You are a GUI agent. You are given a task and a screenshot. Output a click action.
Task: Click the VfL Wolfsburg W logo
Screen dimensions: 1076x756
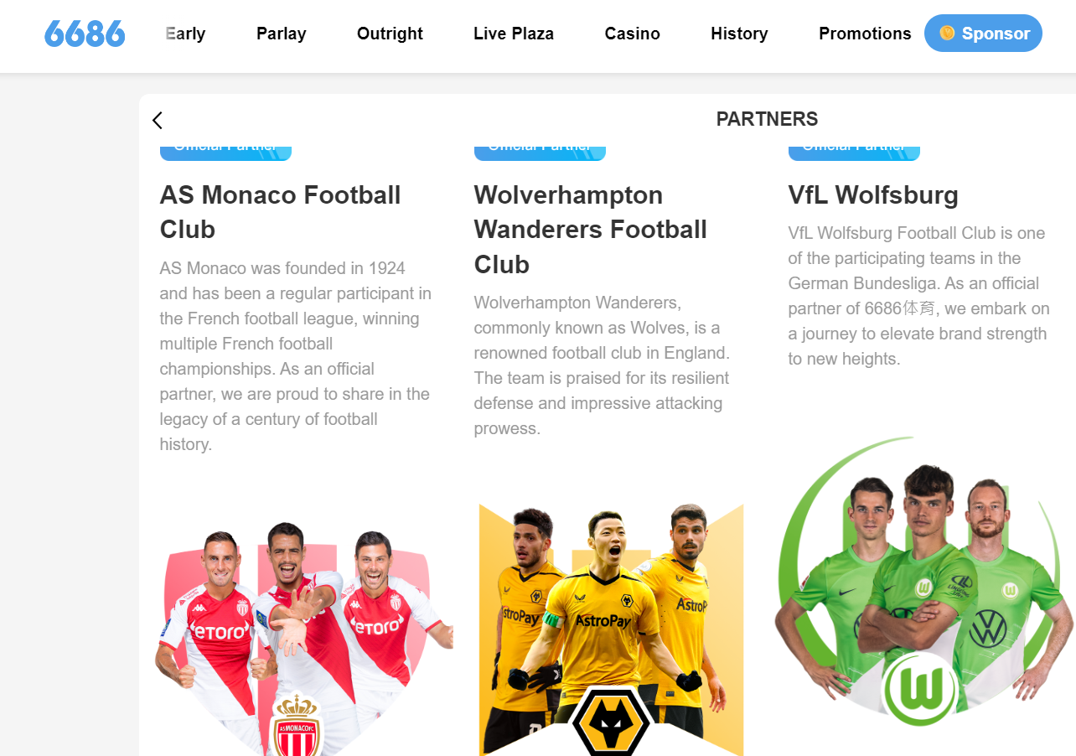click(920, 688)
